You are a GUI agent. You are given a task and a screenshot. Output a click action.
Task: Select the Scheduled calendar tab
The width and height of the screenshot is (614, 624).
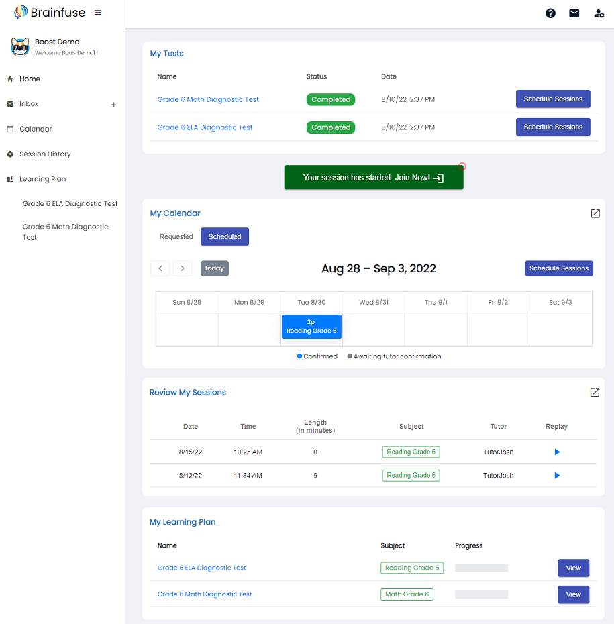[224, 237]
